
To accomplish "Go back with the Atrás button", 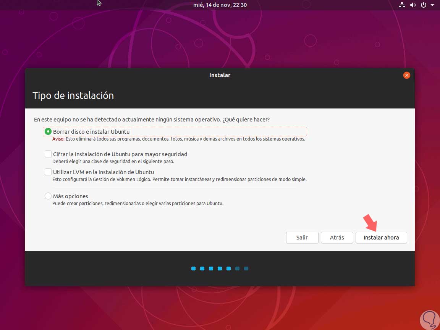I will click(337, 238).
